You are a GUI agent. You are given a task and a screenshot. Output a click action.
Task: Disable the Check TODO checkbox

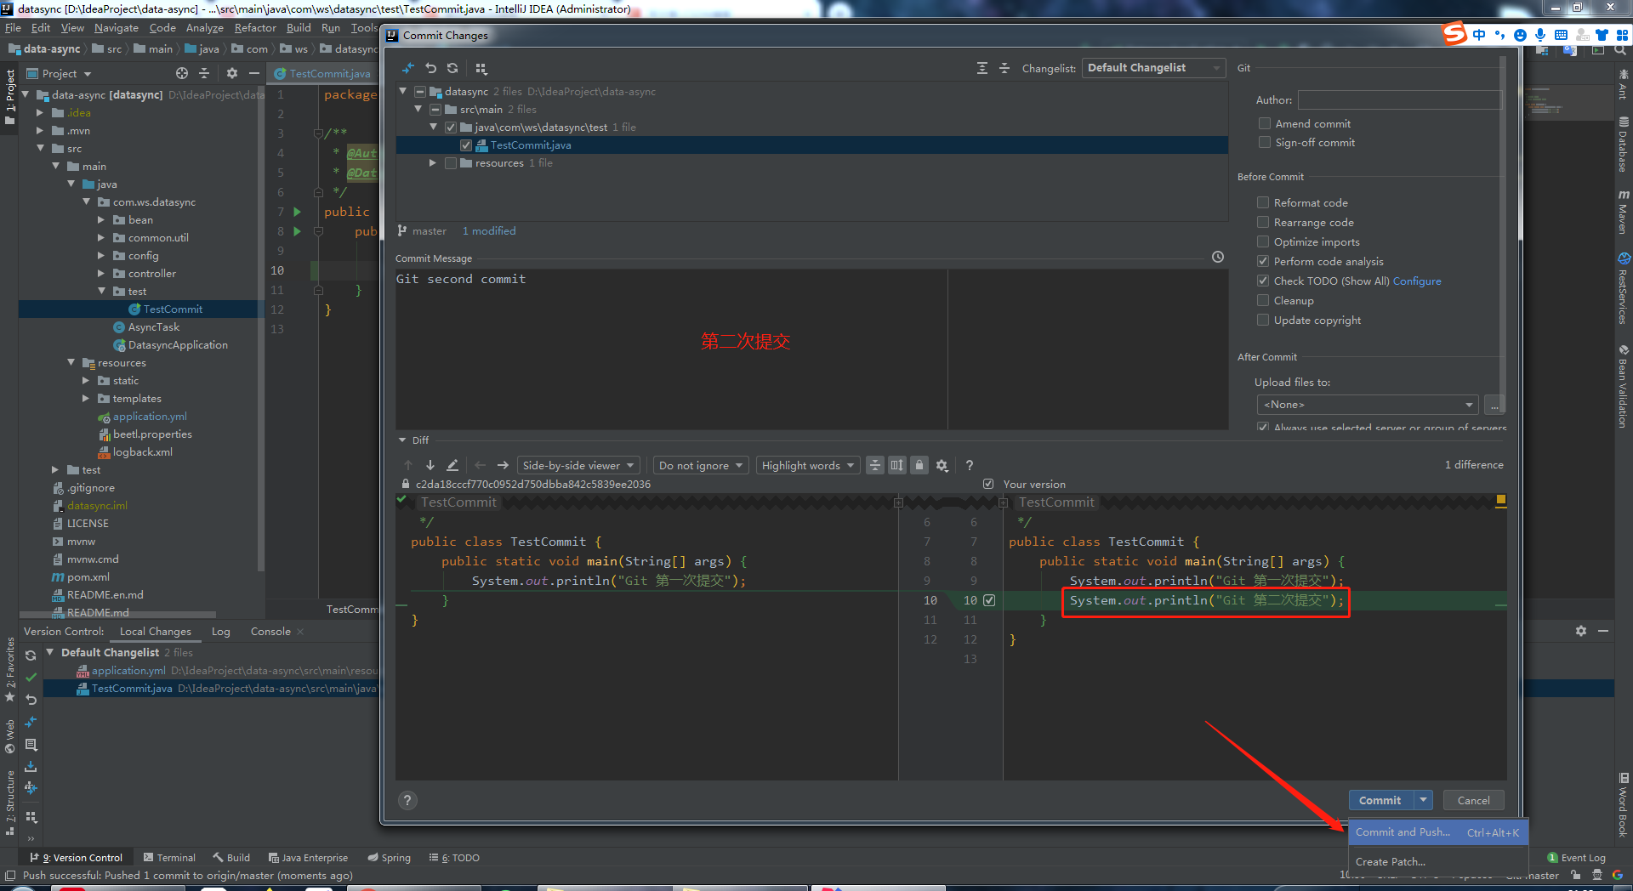[x=1264, y=281]
